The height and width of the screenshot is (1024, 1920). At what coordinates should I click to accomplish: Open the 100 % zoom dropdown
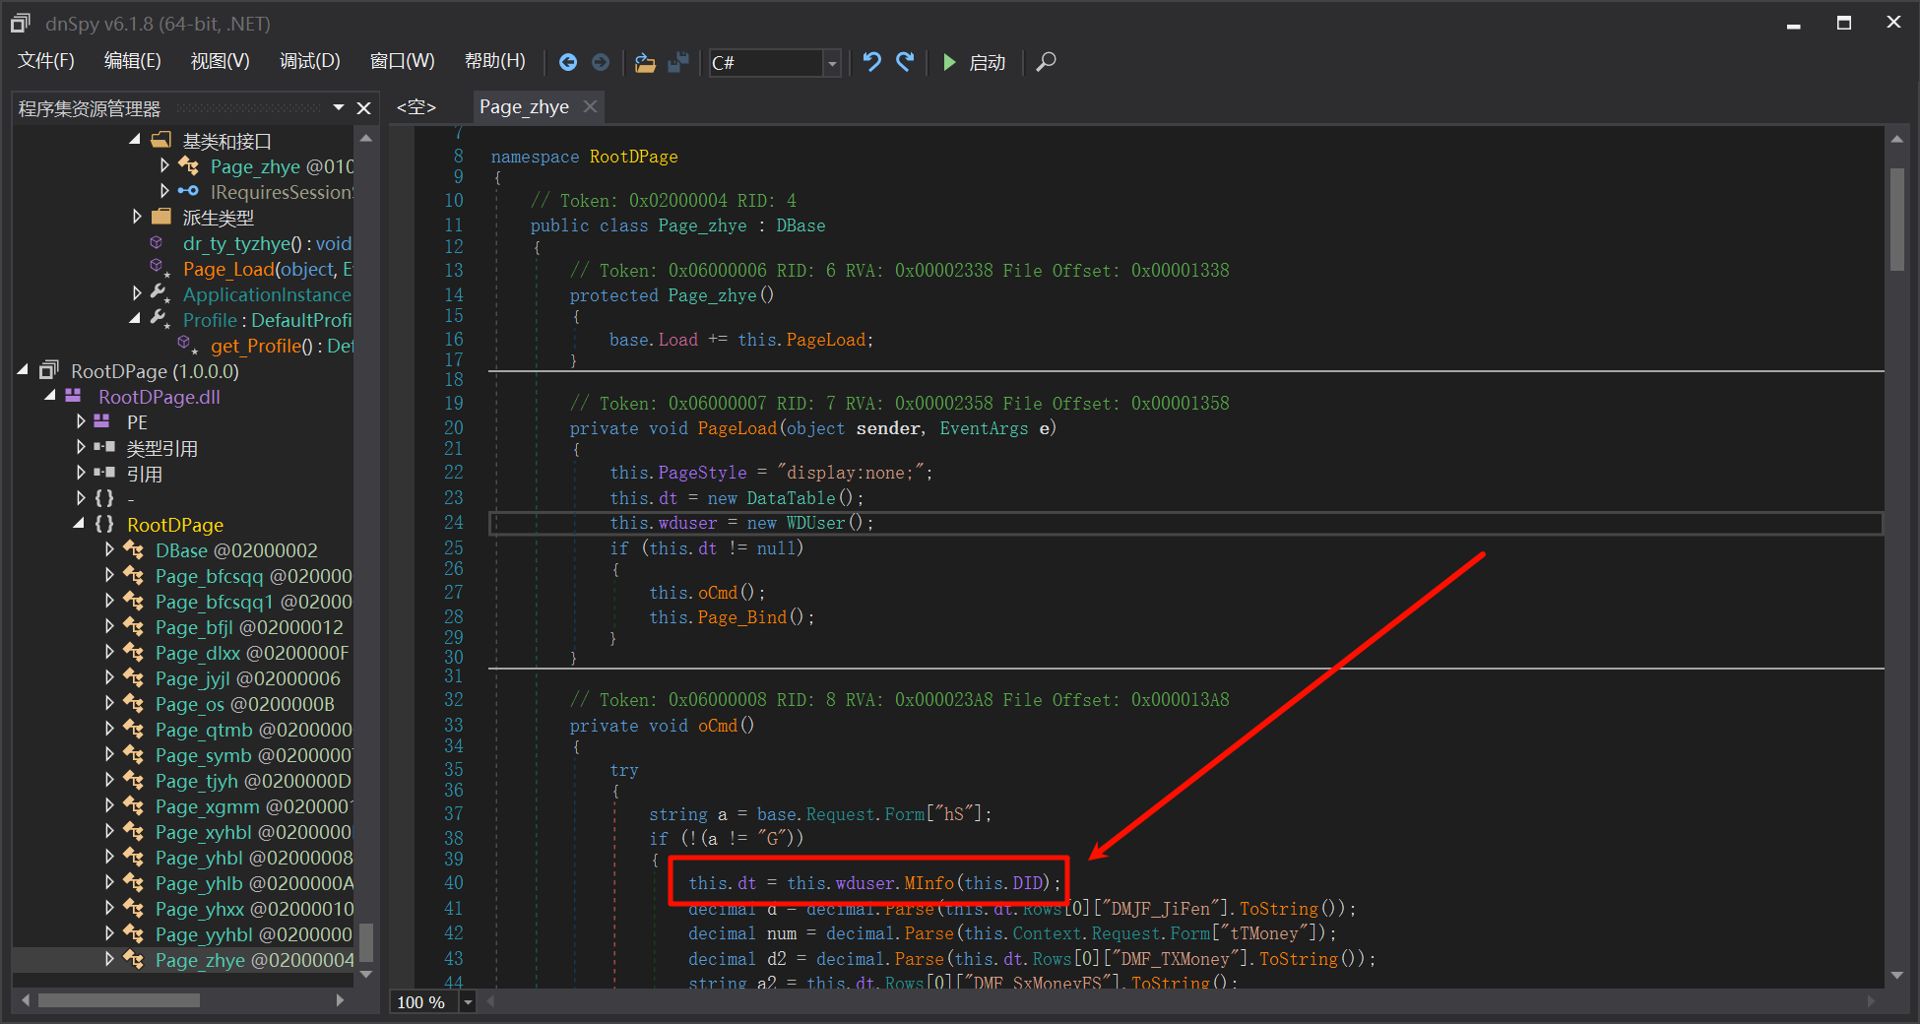click(x=469, y=1002)
